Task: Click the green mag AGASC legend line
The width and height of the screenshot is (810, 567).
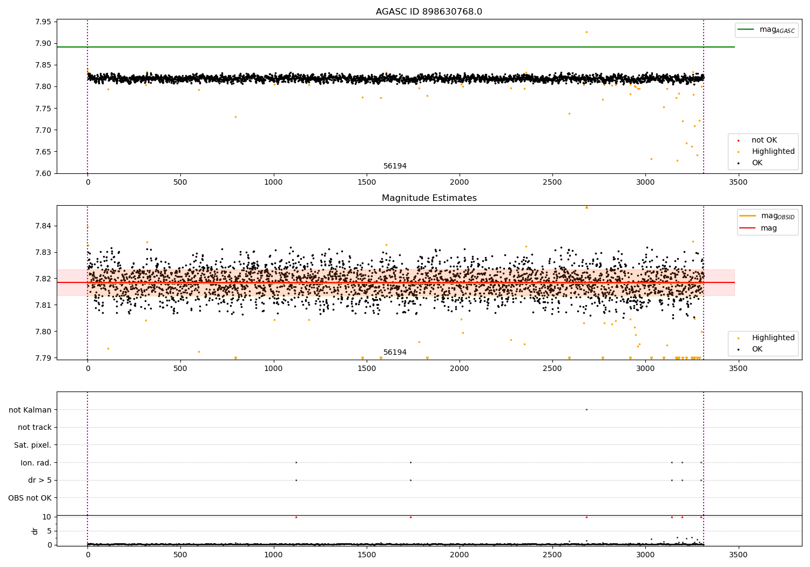Action: click(x=747, y=30)
